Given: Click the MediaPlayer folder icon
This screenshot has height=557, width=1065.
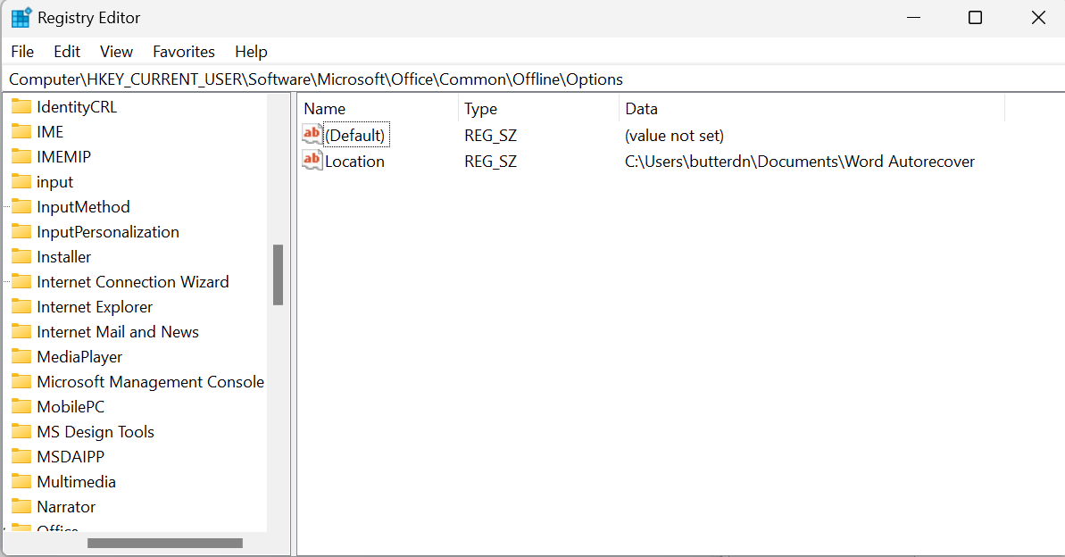Looking at the screenshot, I should (x=21, y=357).
